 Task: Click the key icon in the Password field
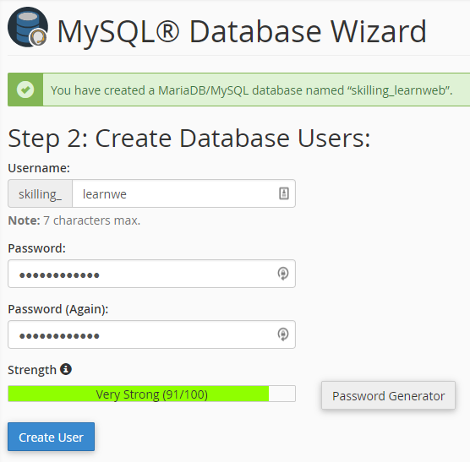point(283,274)
